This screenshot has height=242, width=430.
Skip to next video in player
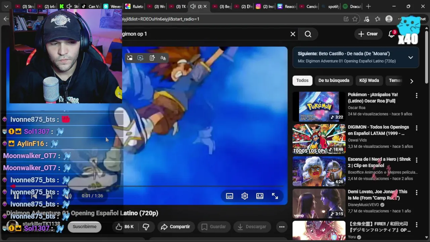(x=49, y=196)
